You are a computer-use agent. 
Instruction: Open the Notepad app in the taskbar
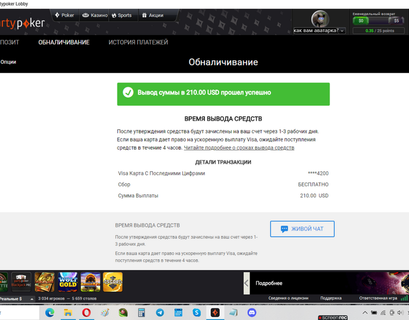[234, 312]
